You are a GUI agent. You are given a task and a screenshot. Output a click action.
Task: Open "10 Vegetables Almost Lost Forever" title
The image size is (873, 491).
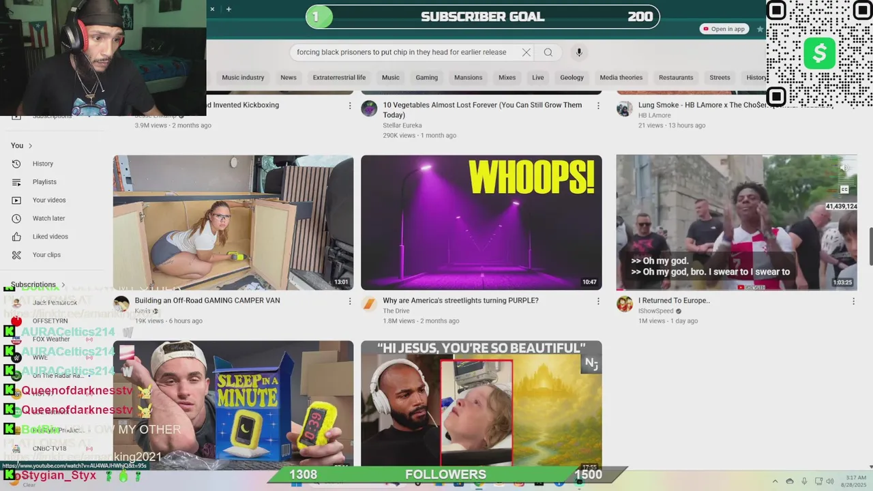tap(482, 110)
